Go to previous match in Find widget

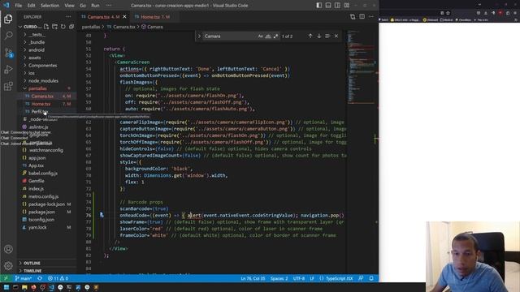pos(310,36)
